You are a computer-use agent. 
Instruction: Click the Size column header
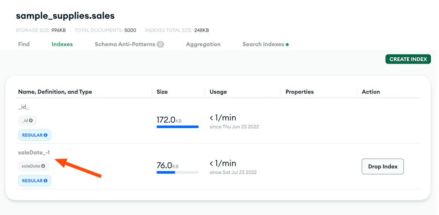click(x=162, y=92)
